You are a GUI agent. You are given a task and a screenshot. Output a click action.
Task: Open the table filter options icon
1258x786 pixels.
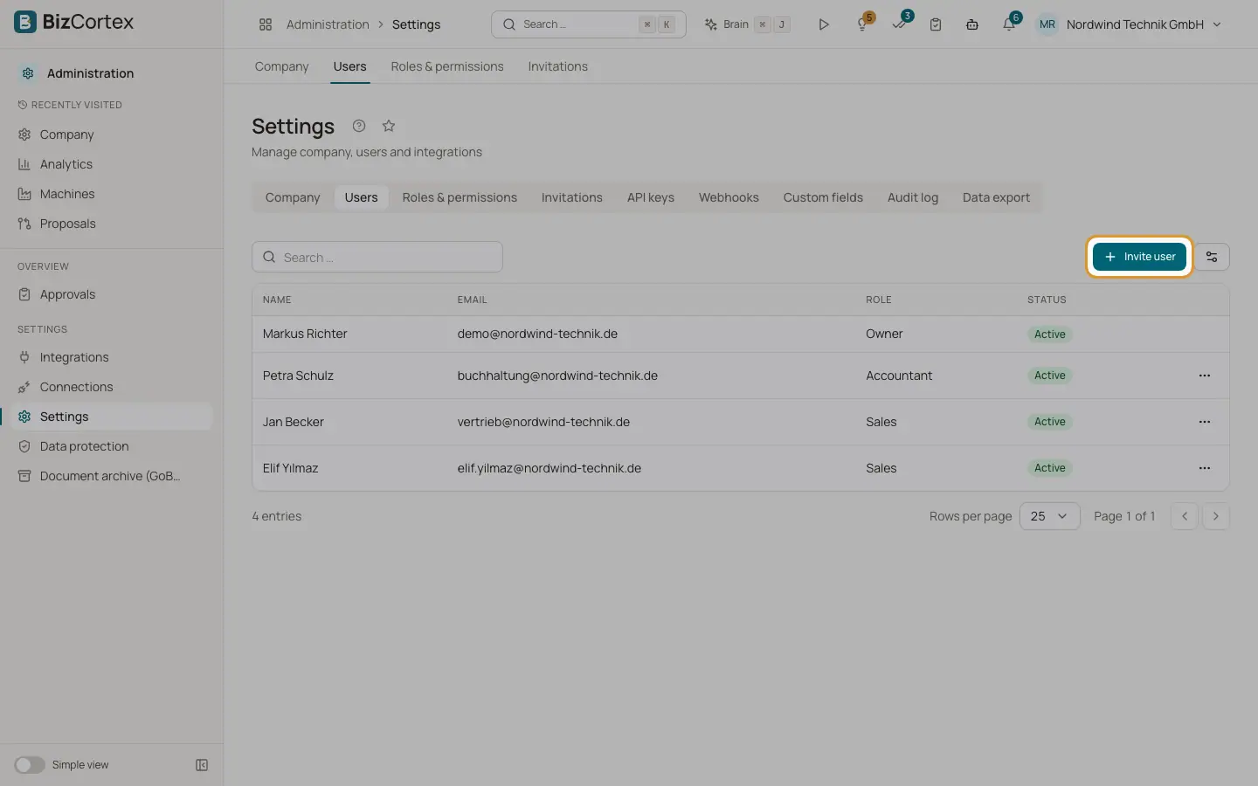[1212, 257]
